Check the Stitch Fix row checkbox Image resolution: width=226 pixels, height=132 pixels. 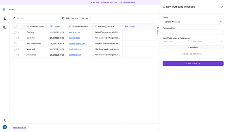pos(15,38)
